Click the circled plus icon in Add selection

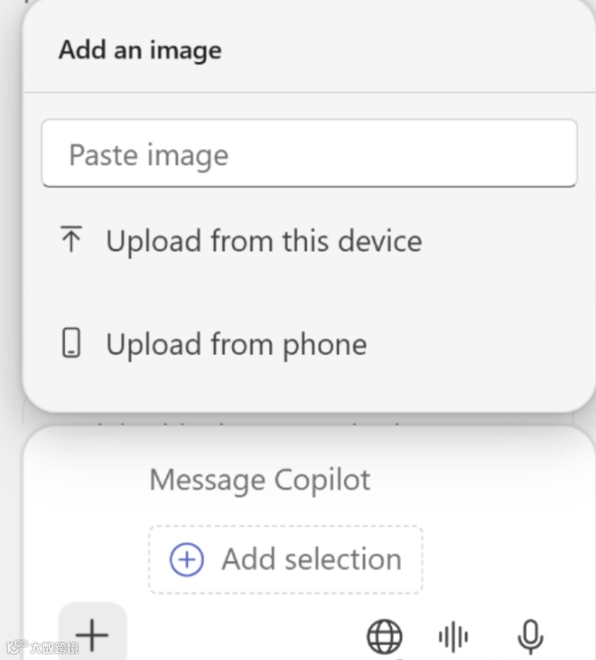click(x=187, y=559)
